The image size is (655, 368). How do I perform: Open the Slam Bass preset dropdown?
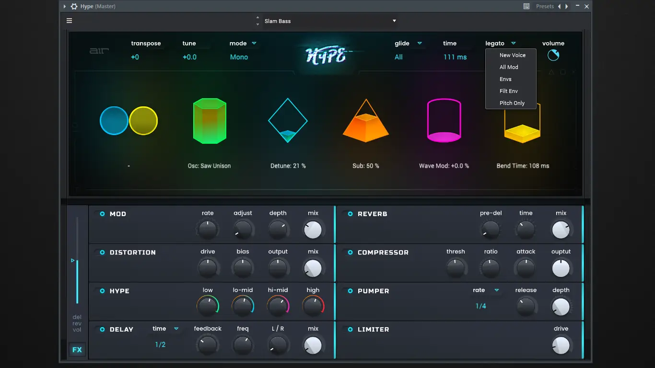(x=394, y=21)
